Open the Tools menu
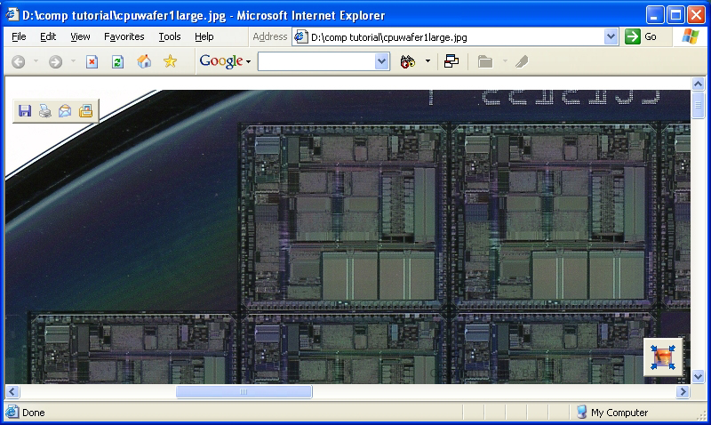 [x=170, y=36]
